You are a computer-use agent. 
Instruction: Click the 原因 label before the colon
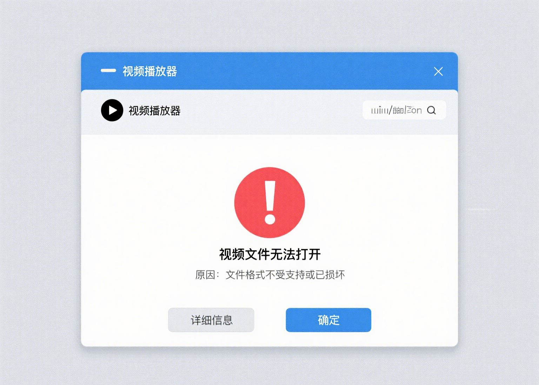[x=205, y=275]
